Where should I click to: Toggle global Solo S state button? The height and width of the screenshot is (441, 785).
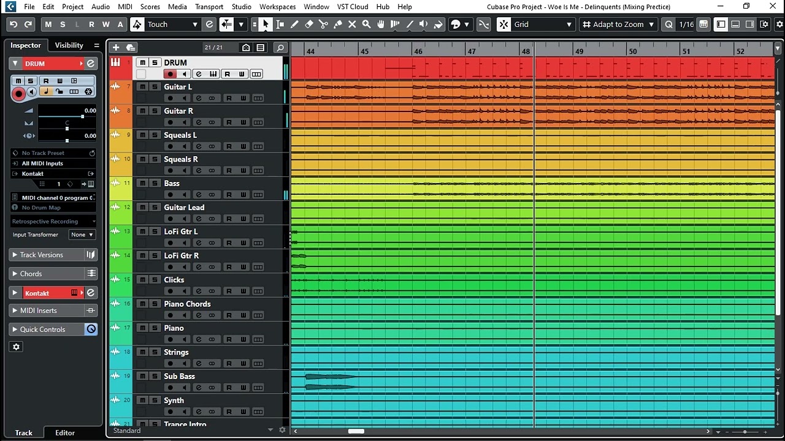click(x=63, y=24)
